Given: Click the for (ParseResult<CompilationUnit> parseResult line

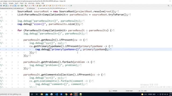Looking at the screenshot, I should click(x=64, y=30).
